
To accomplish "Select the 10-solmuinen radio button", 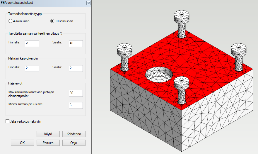I will pyautogui.click(x=52, y=21).
